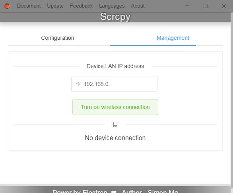Click the Device LAN IP address heading
The image size is (233, 193).
(x=115, y=66)
